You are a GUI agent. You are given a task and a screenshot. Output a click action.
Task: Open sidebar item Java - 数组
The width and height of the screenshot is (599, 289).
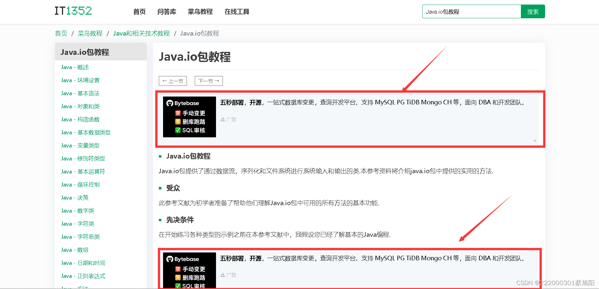75,250
